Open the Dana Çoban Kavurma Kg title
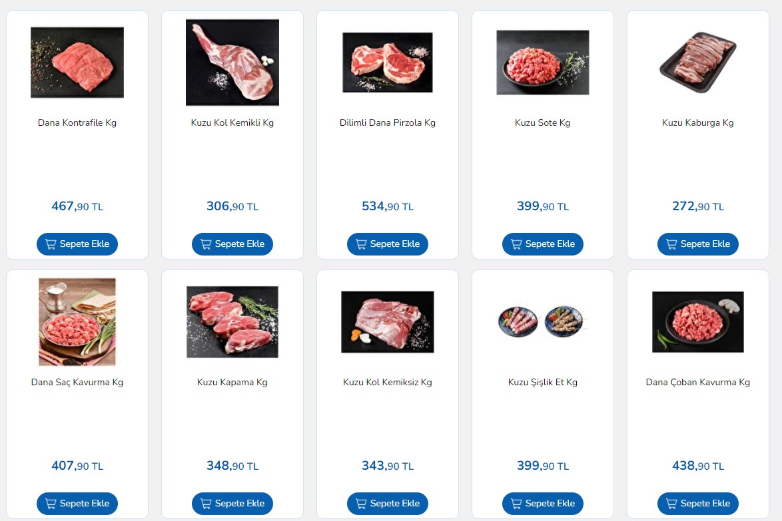The height and width of the screenshot is (521, 782). tap(697, 382)
